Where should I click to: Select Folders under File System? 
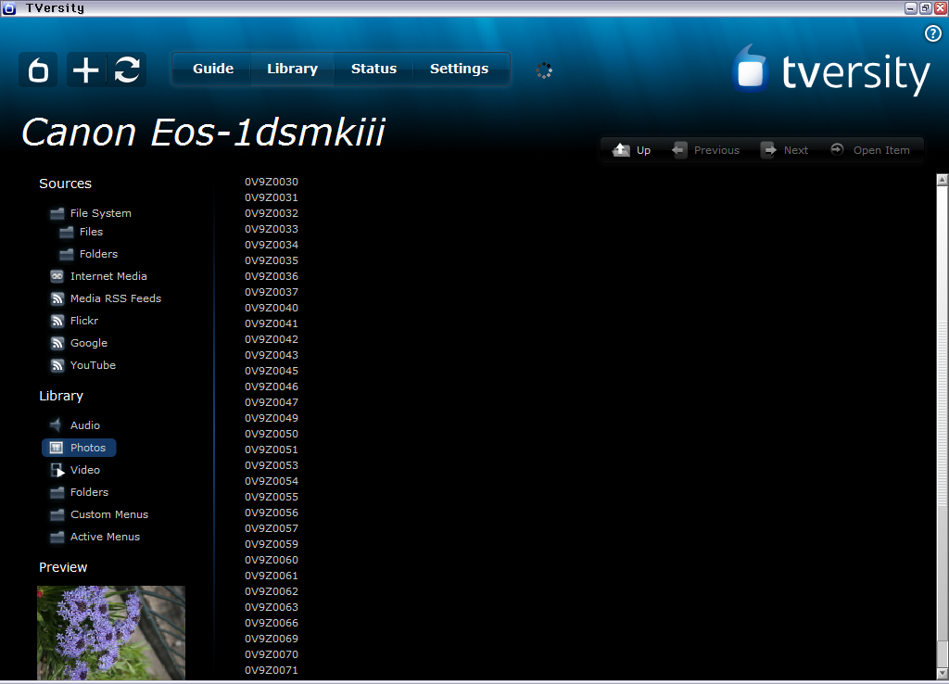[98, 254]
